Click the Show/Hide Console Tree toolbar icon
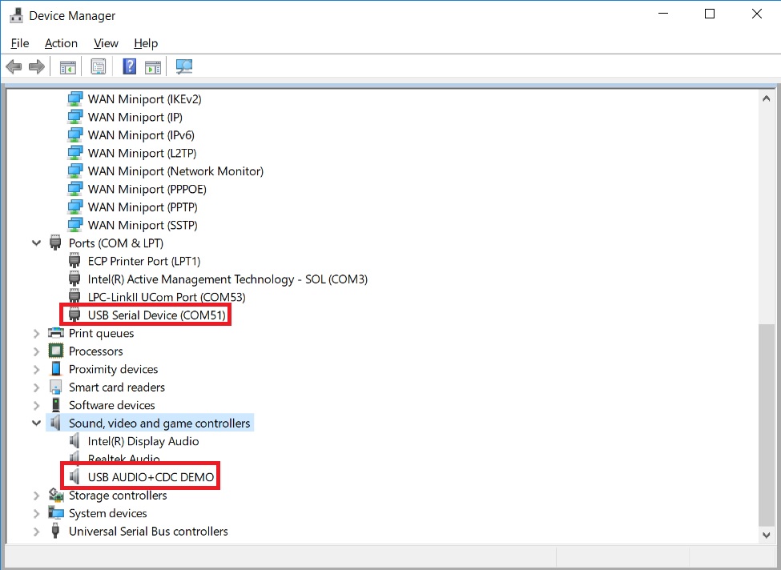This screenshot has width=781, height=570. pos(67,66)
